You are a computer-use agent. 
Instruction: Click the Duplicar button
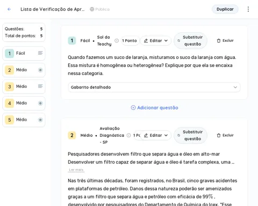pyautogui.click(x=225, y=9)
